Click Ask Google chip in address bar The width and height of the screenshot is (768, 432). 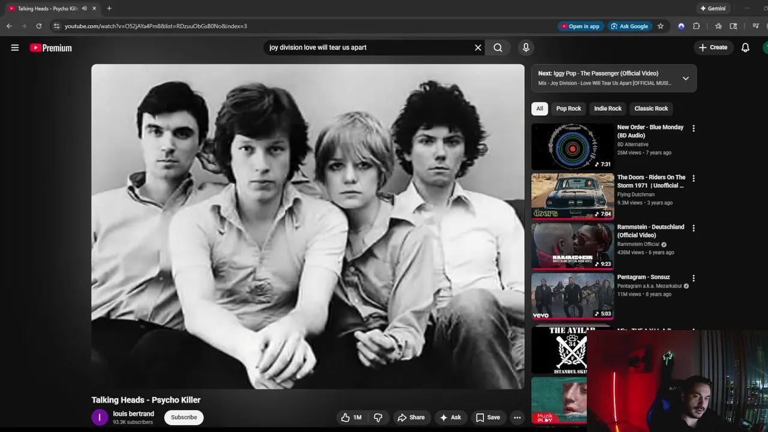[629, 26]
